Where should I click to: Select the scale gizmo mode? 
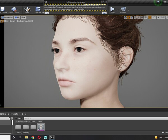132,17
